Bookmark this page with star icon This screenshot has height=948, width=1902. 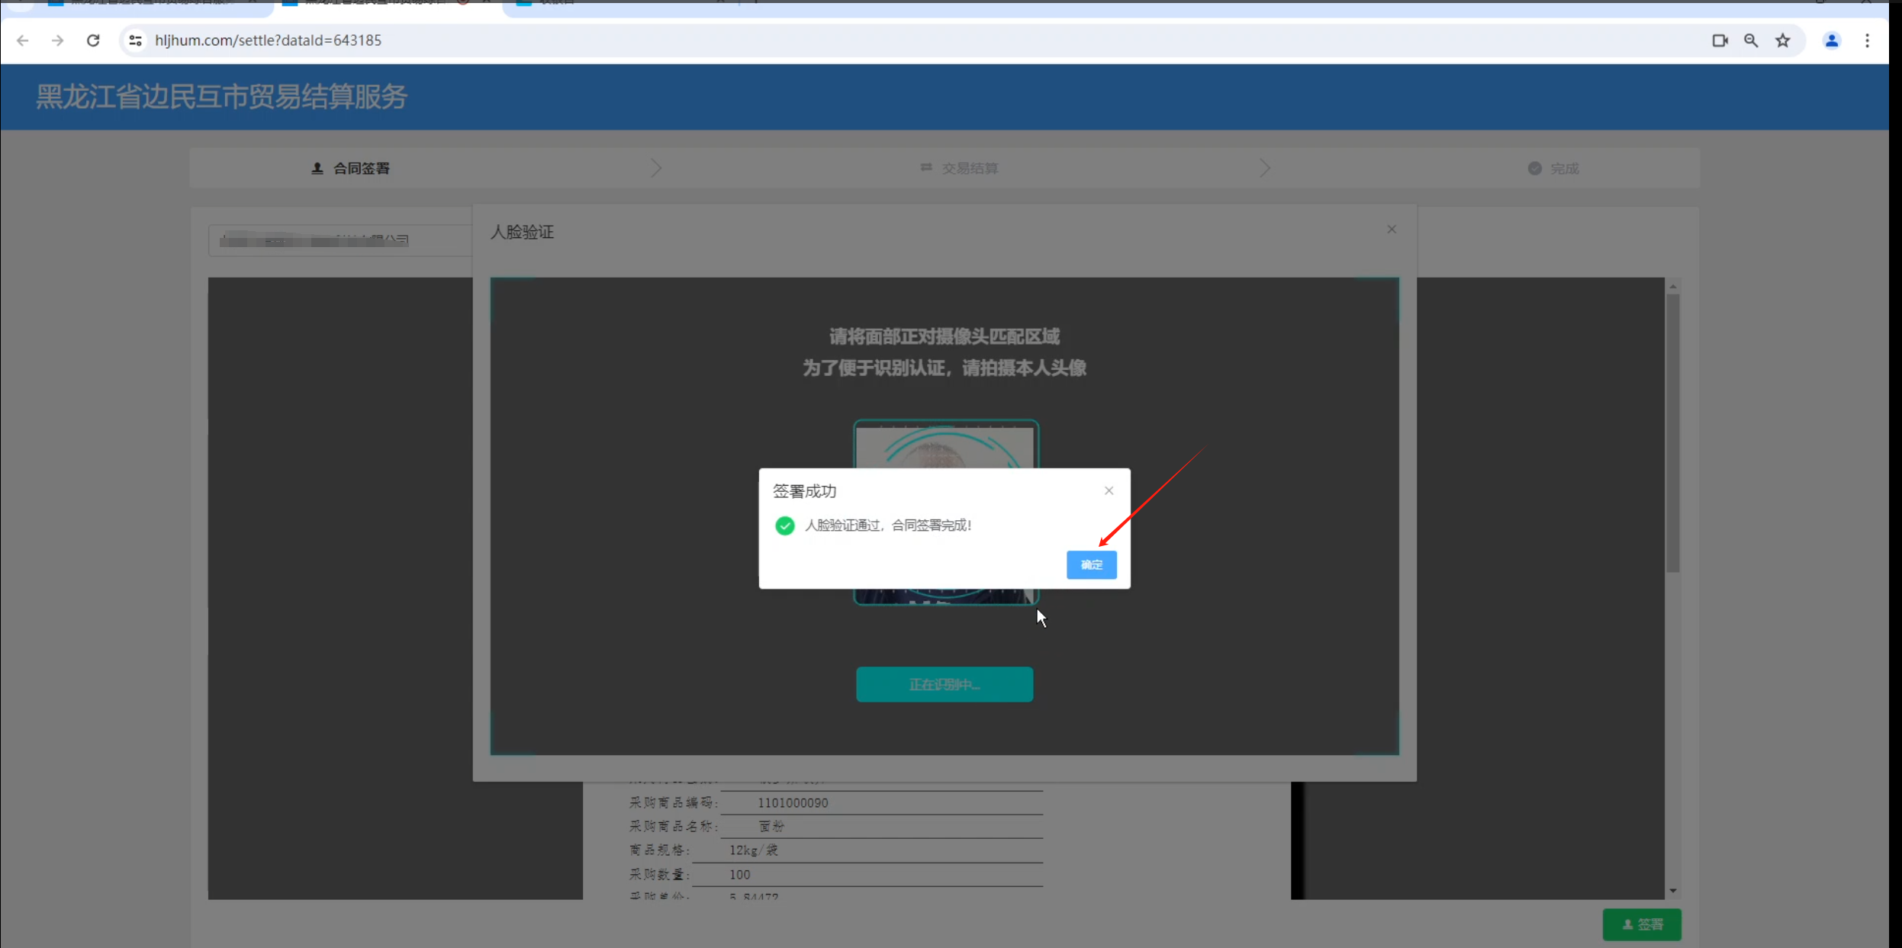click(1782, 40)
